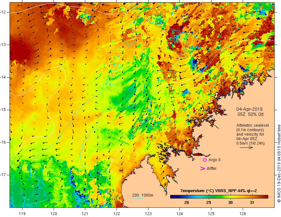This screenshot has width=281, height=217.
Task: Click the latitude axis label -15
Action: tap(3, 110)
